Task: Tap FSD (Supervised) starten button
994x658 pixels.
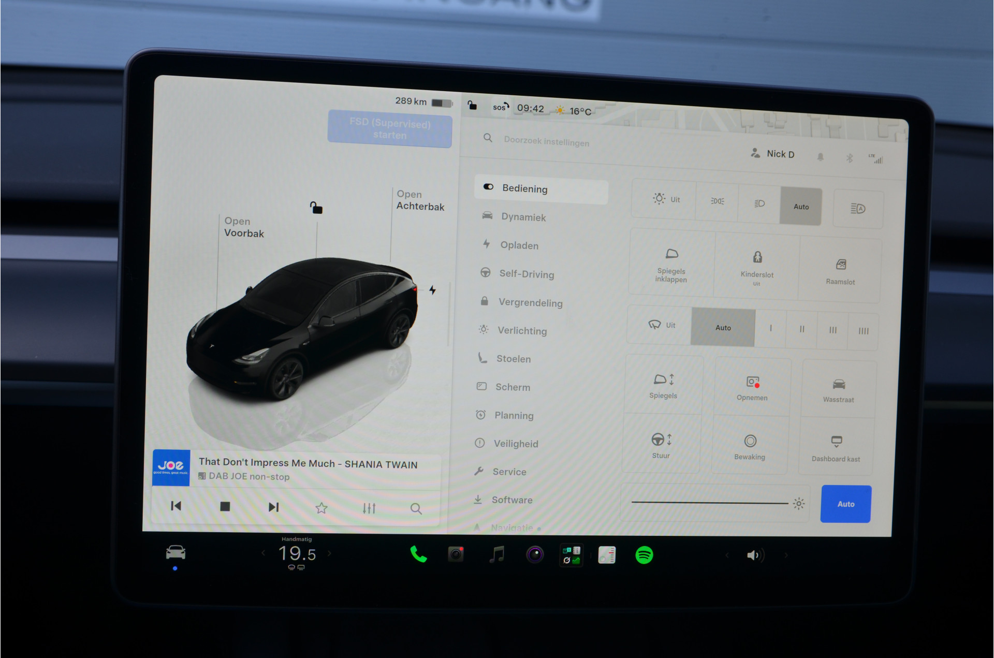Action: pyautogui.click(x=390, y=129)
